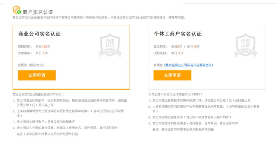Screen dimensions: 277x155
Task: Click the line 个体工商户实名认证请准备好以下材料
Action: coord(175,94)
